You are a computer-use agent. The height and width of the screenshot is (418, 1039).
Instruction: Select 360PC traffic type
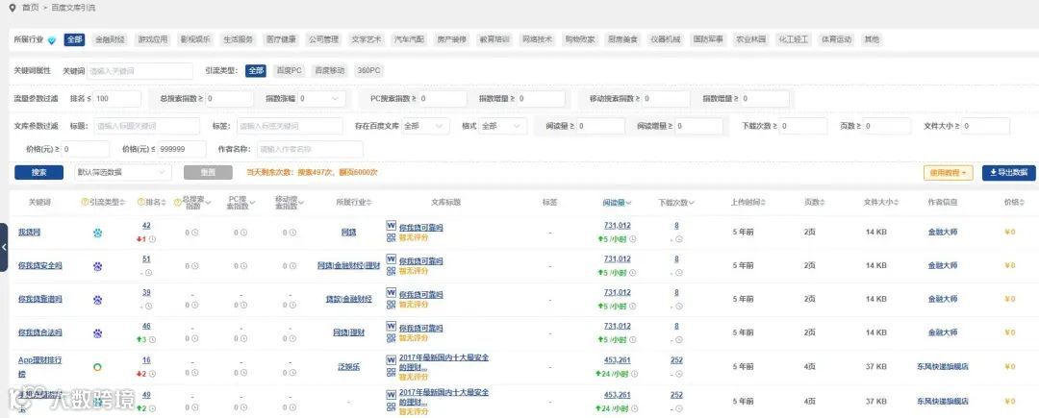point(368,71)
